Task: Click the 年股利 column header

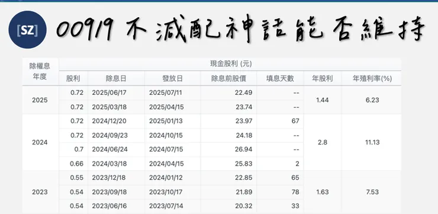Action: pyautogui.click(x=323, y=78)
